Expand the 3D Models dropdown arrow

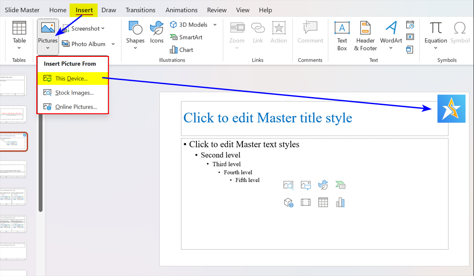pos(215,24)
